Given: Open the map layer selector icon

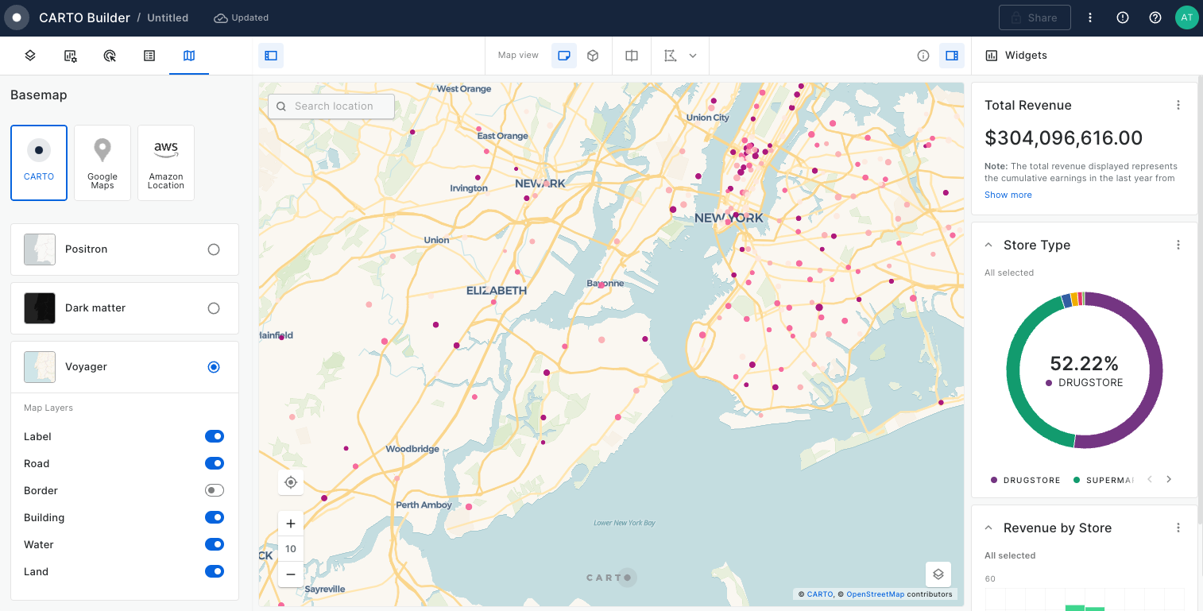Looking at the screenshot, I should tap(938, 574).
